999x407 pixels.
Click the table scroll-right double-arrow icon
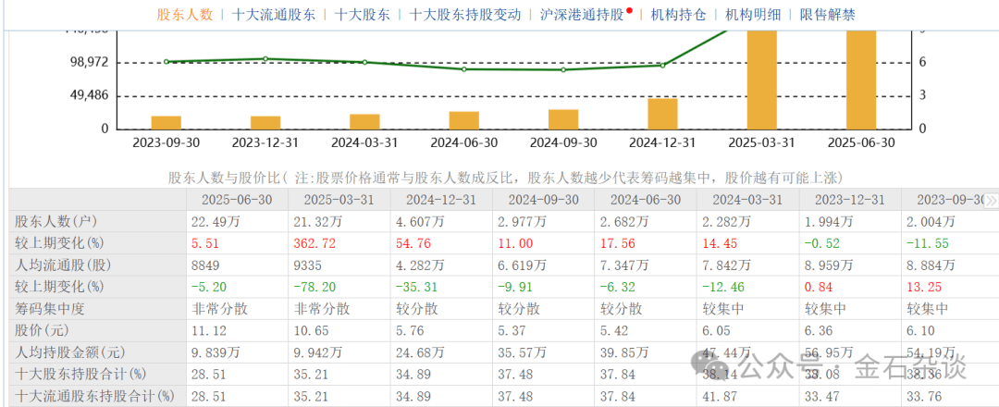pyautogui.click(x=991, y=200)
